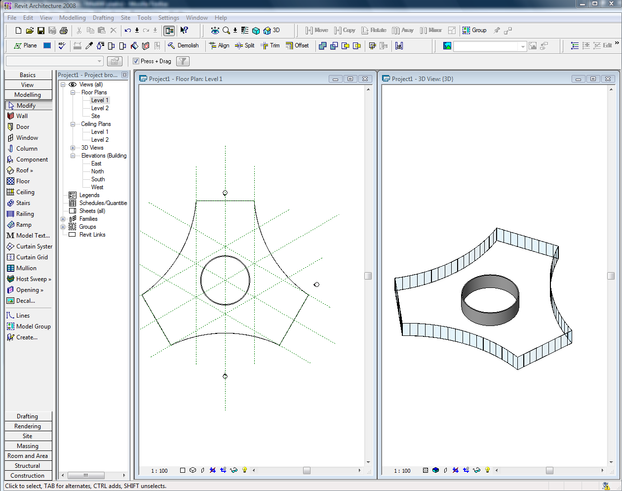Open North elevation in project browser
This screenshot has height=491, width=622.
click(97, 171)
